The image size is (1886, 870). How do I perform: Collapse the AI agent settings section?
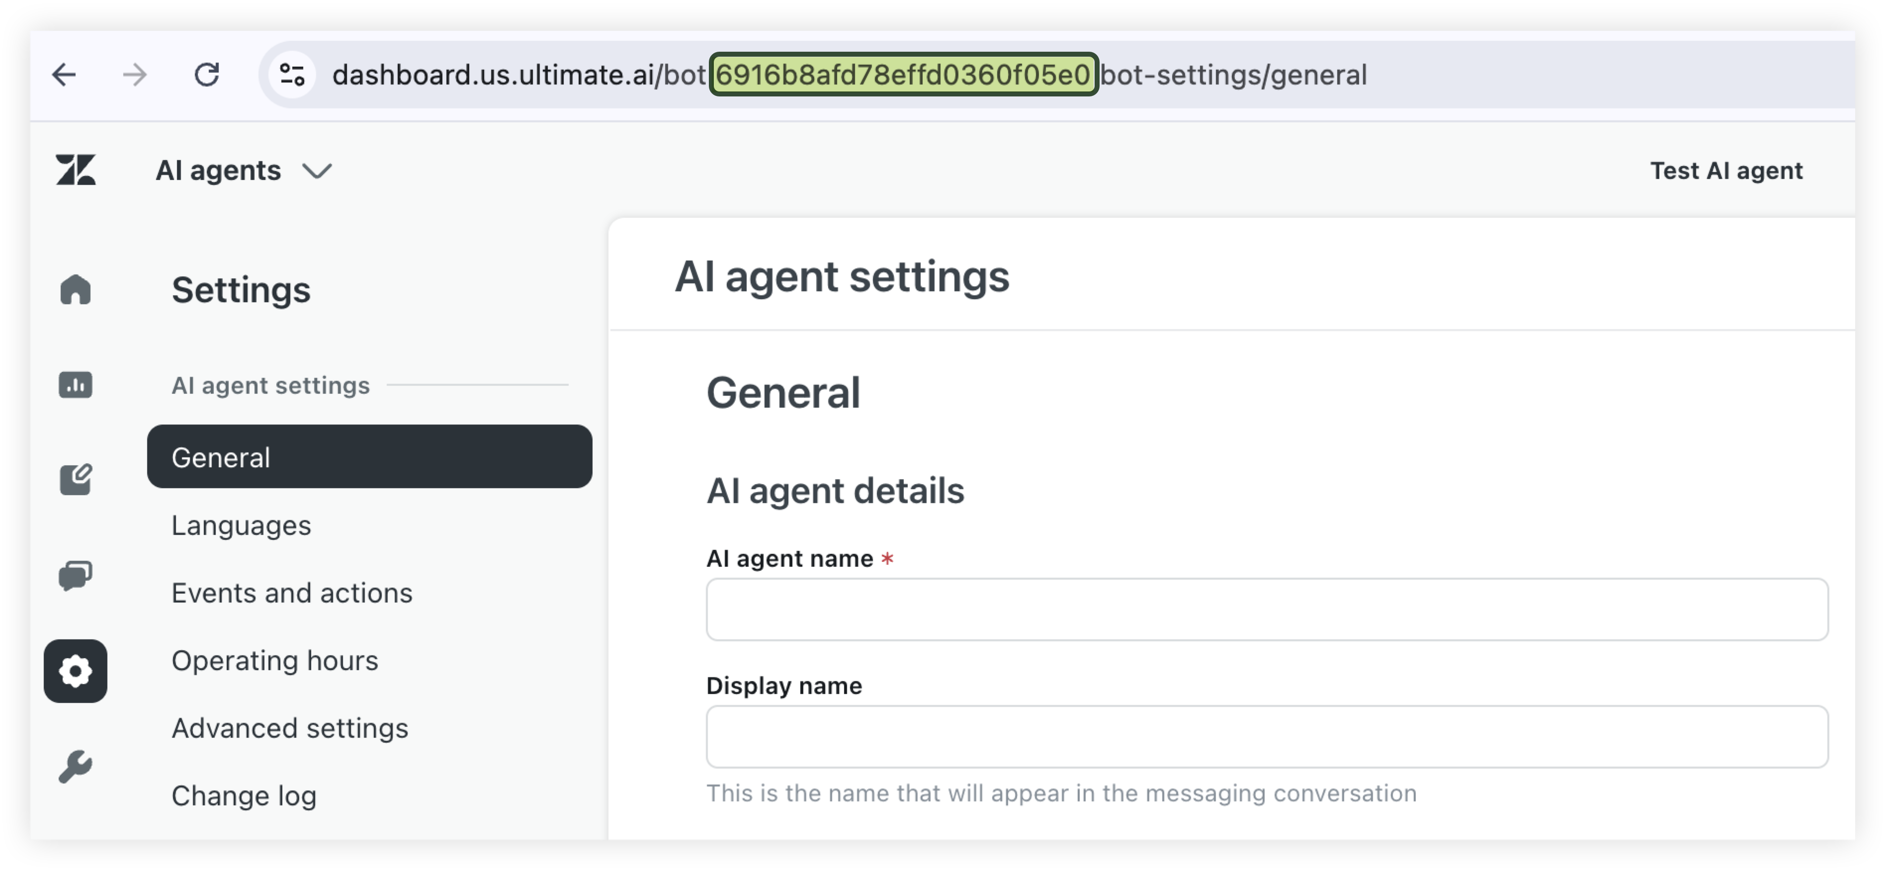coord(270,385)
